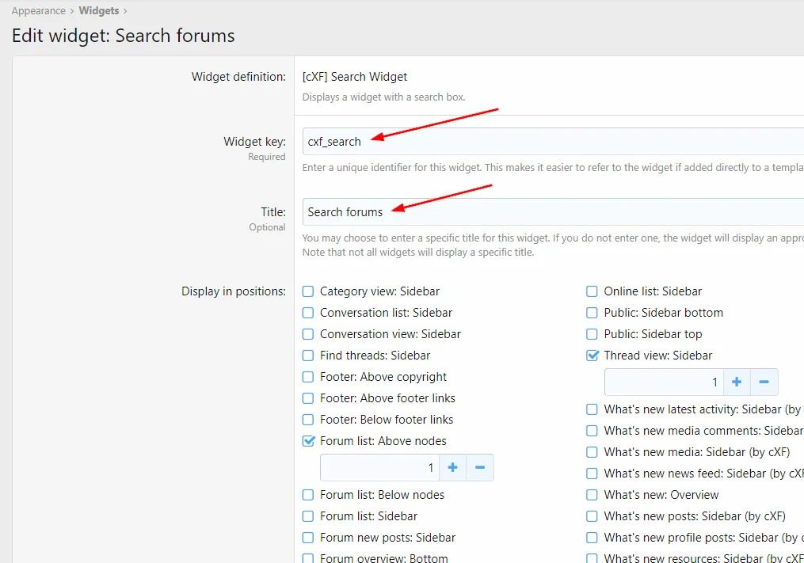Image resolution: width=804 pixels, height=563 pixels.
Task: Decrease Forum list: Above nodes display order
Action: click(480, 468)
